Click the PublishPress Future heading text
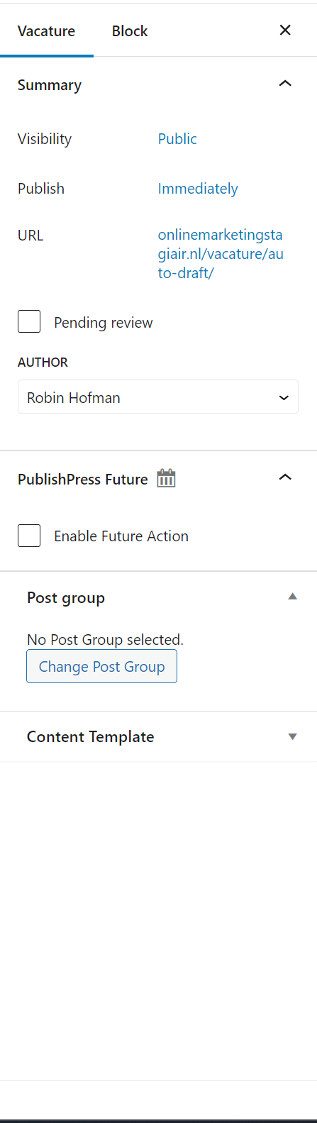Image resolution: width=317 pixels, height=1123 pixels. (x=83, y=479)
